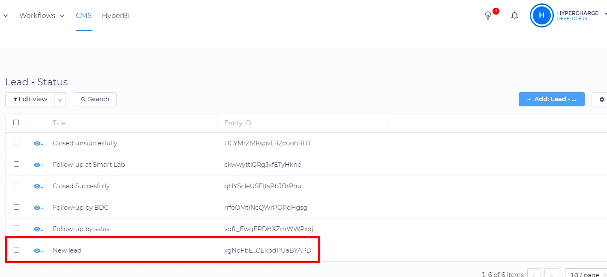Click the Closed unsuccesfully title
Screen dimensions: 607x277
85,143
